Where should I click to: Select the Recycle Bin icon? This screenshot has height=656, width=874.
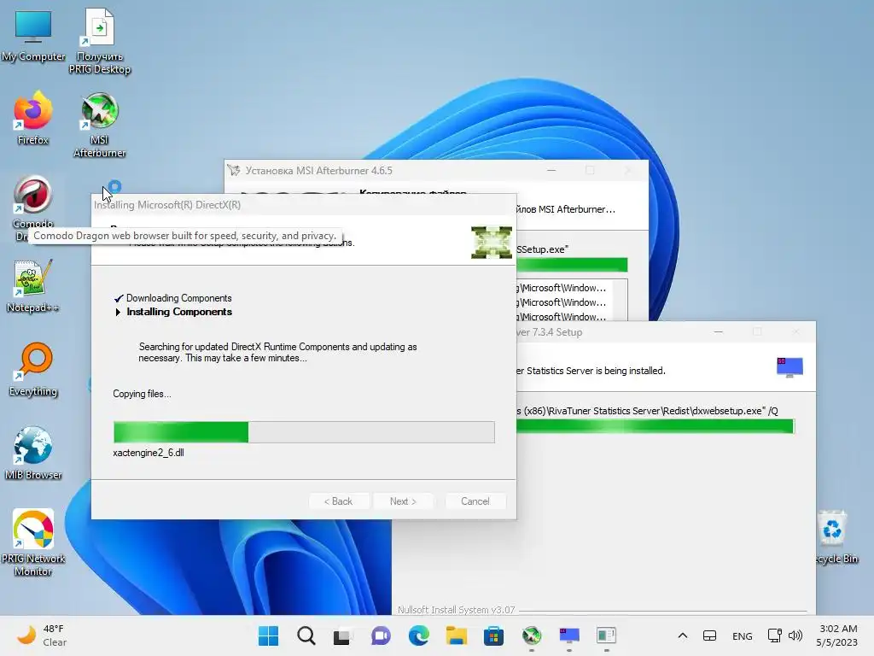click(x=833, y=536)
